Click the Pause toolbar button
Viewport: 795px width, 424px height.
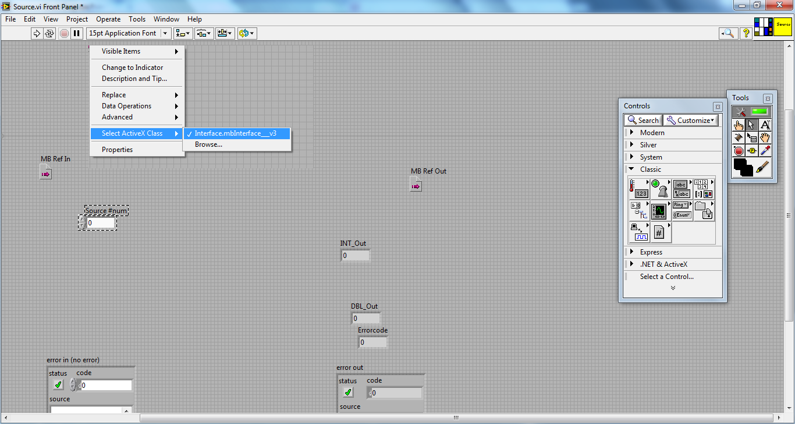tap(77, 33)
